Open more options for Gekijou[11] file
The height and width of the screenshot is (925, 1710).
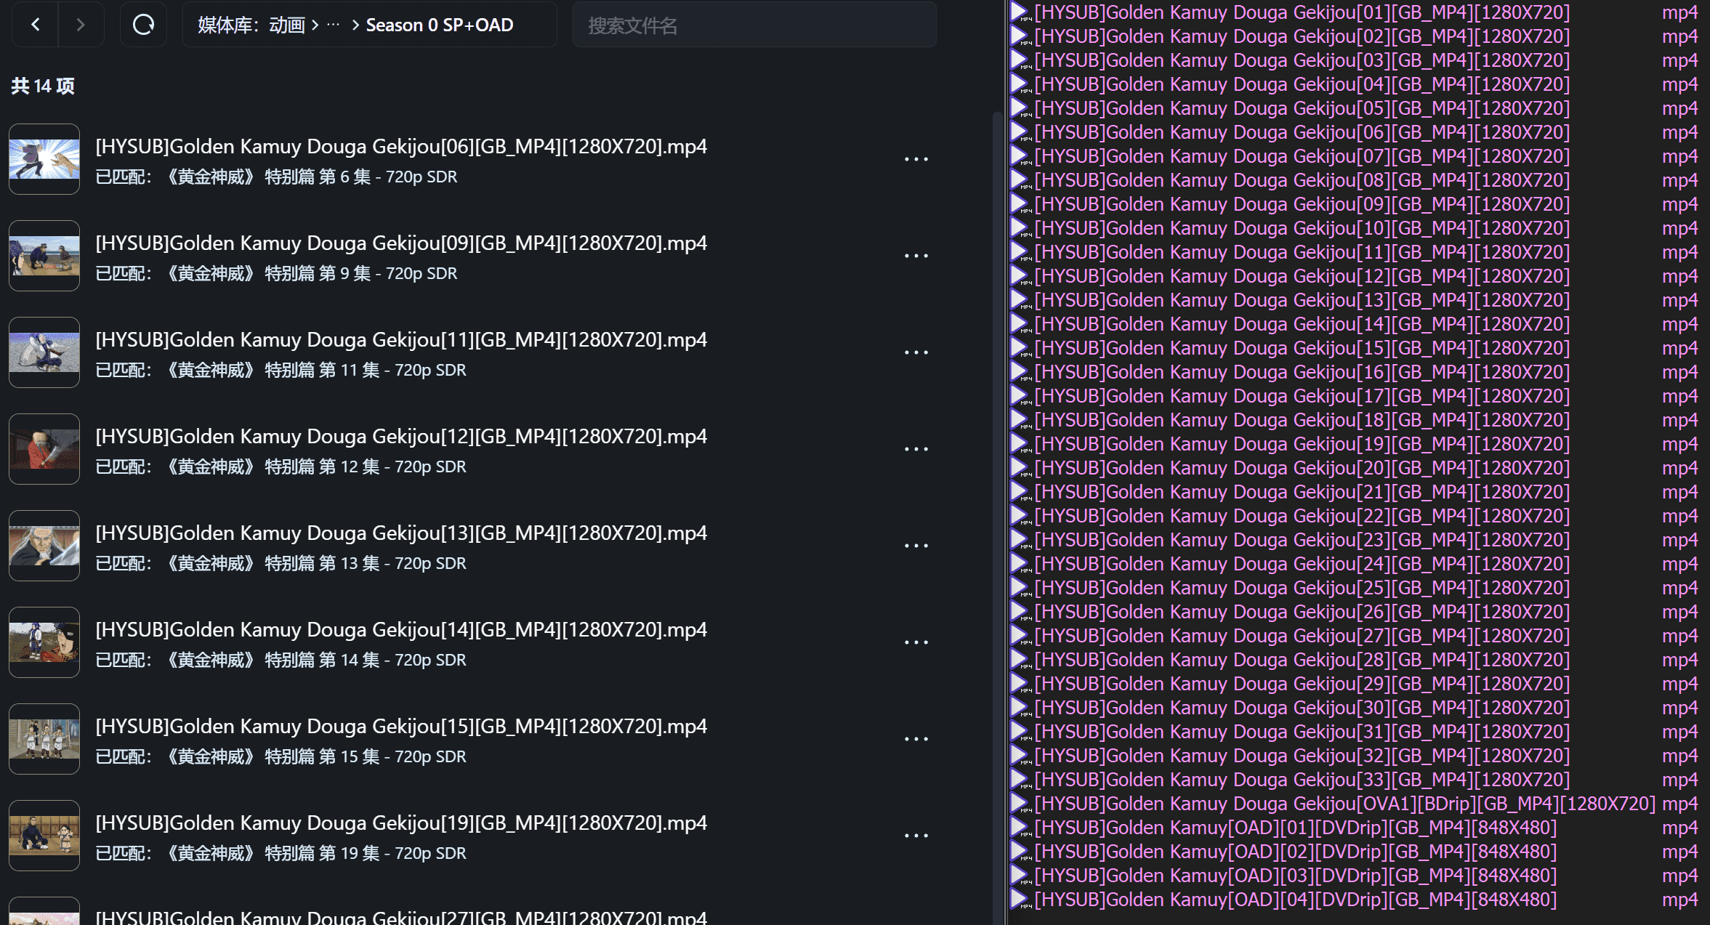click(916, 352)
